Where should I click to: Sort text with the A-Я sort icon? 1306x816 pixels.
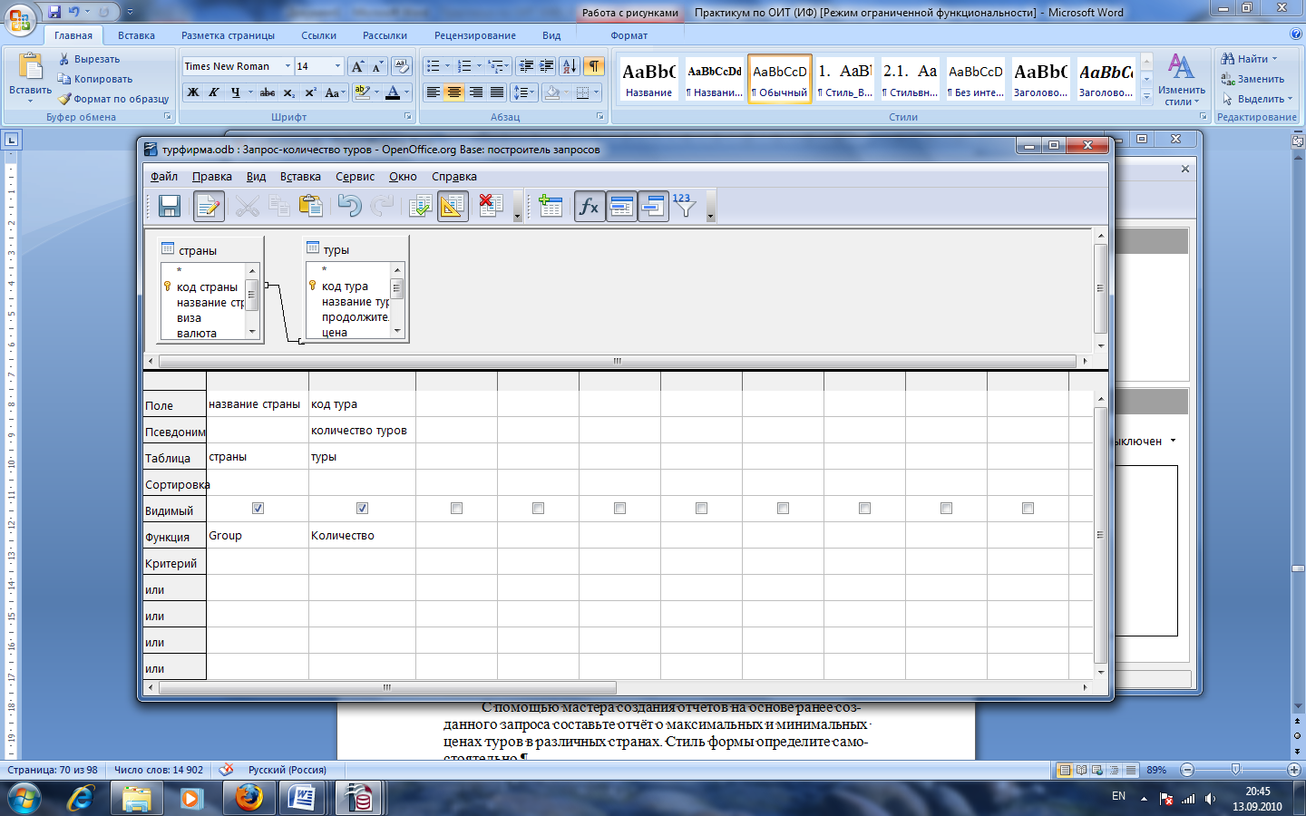point(570,66)
